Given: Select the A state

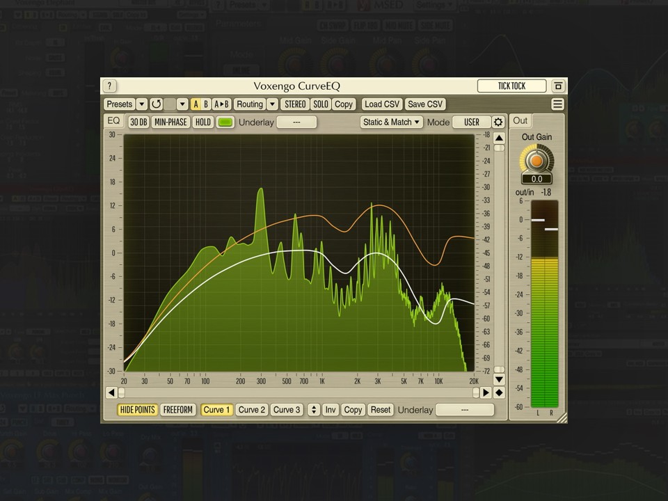Looking at the screenshot, I should tap(196, 104).
